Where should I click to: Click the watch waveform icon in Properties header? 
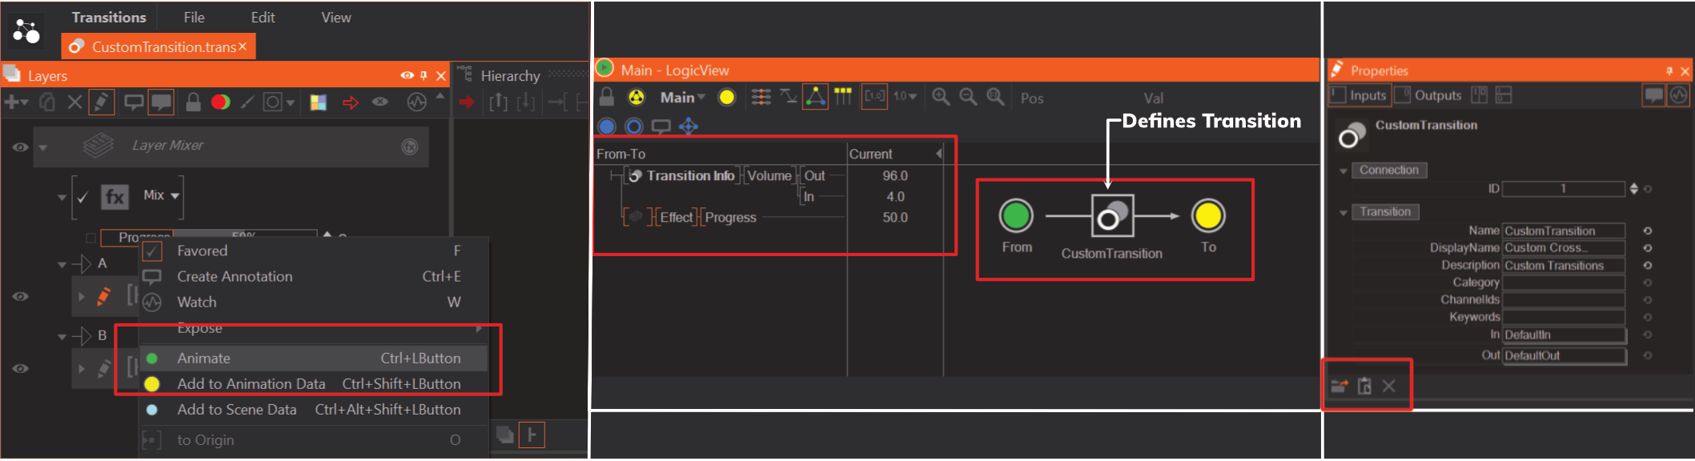pos(1678,95)
